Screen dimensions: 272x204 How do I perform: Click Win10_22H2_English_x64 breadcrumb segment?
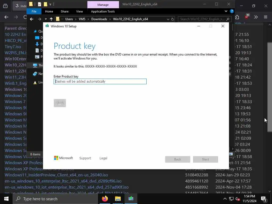click(x=130, y=19)
